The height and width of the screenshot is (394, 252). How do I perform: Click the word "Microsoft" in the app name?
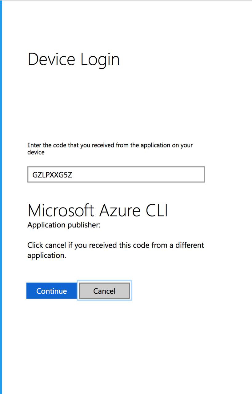[x=61, y=211]
